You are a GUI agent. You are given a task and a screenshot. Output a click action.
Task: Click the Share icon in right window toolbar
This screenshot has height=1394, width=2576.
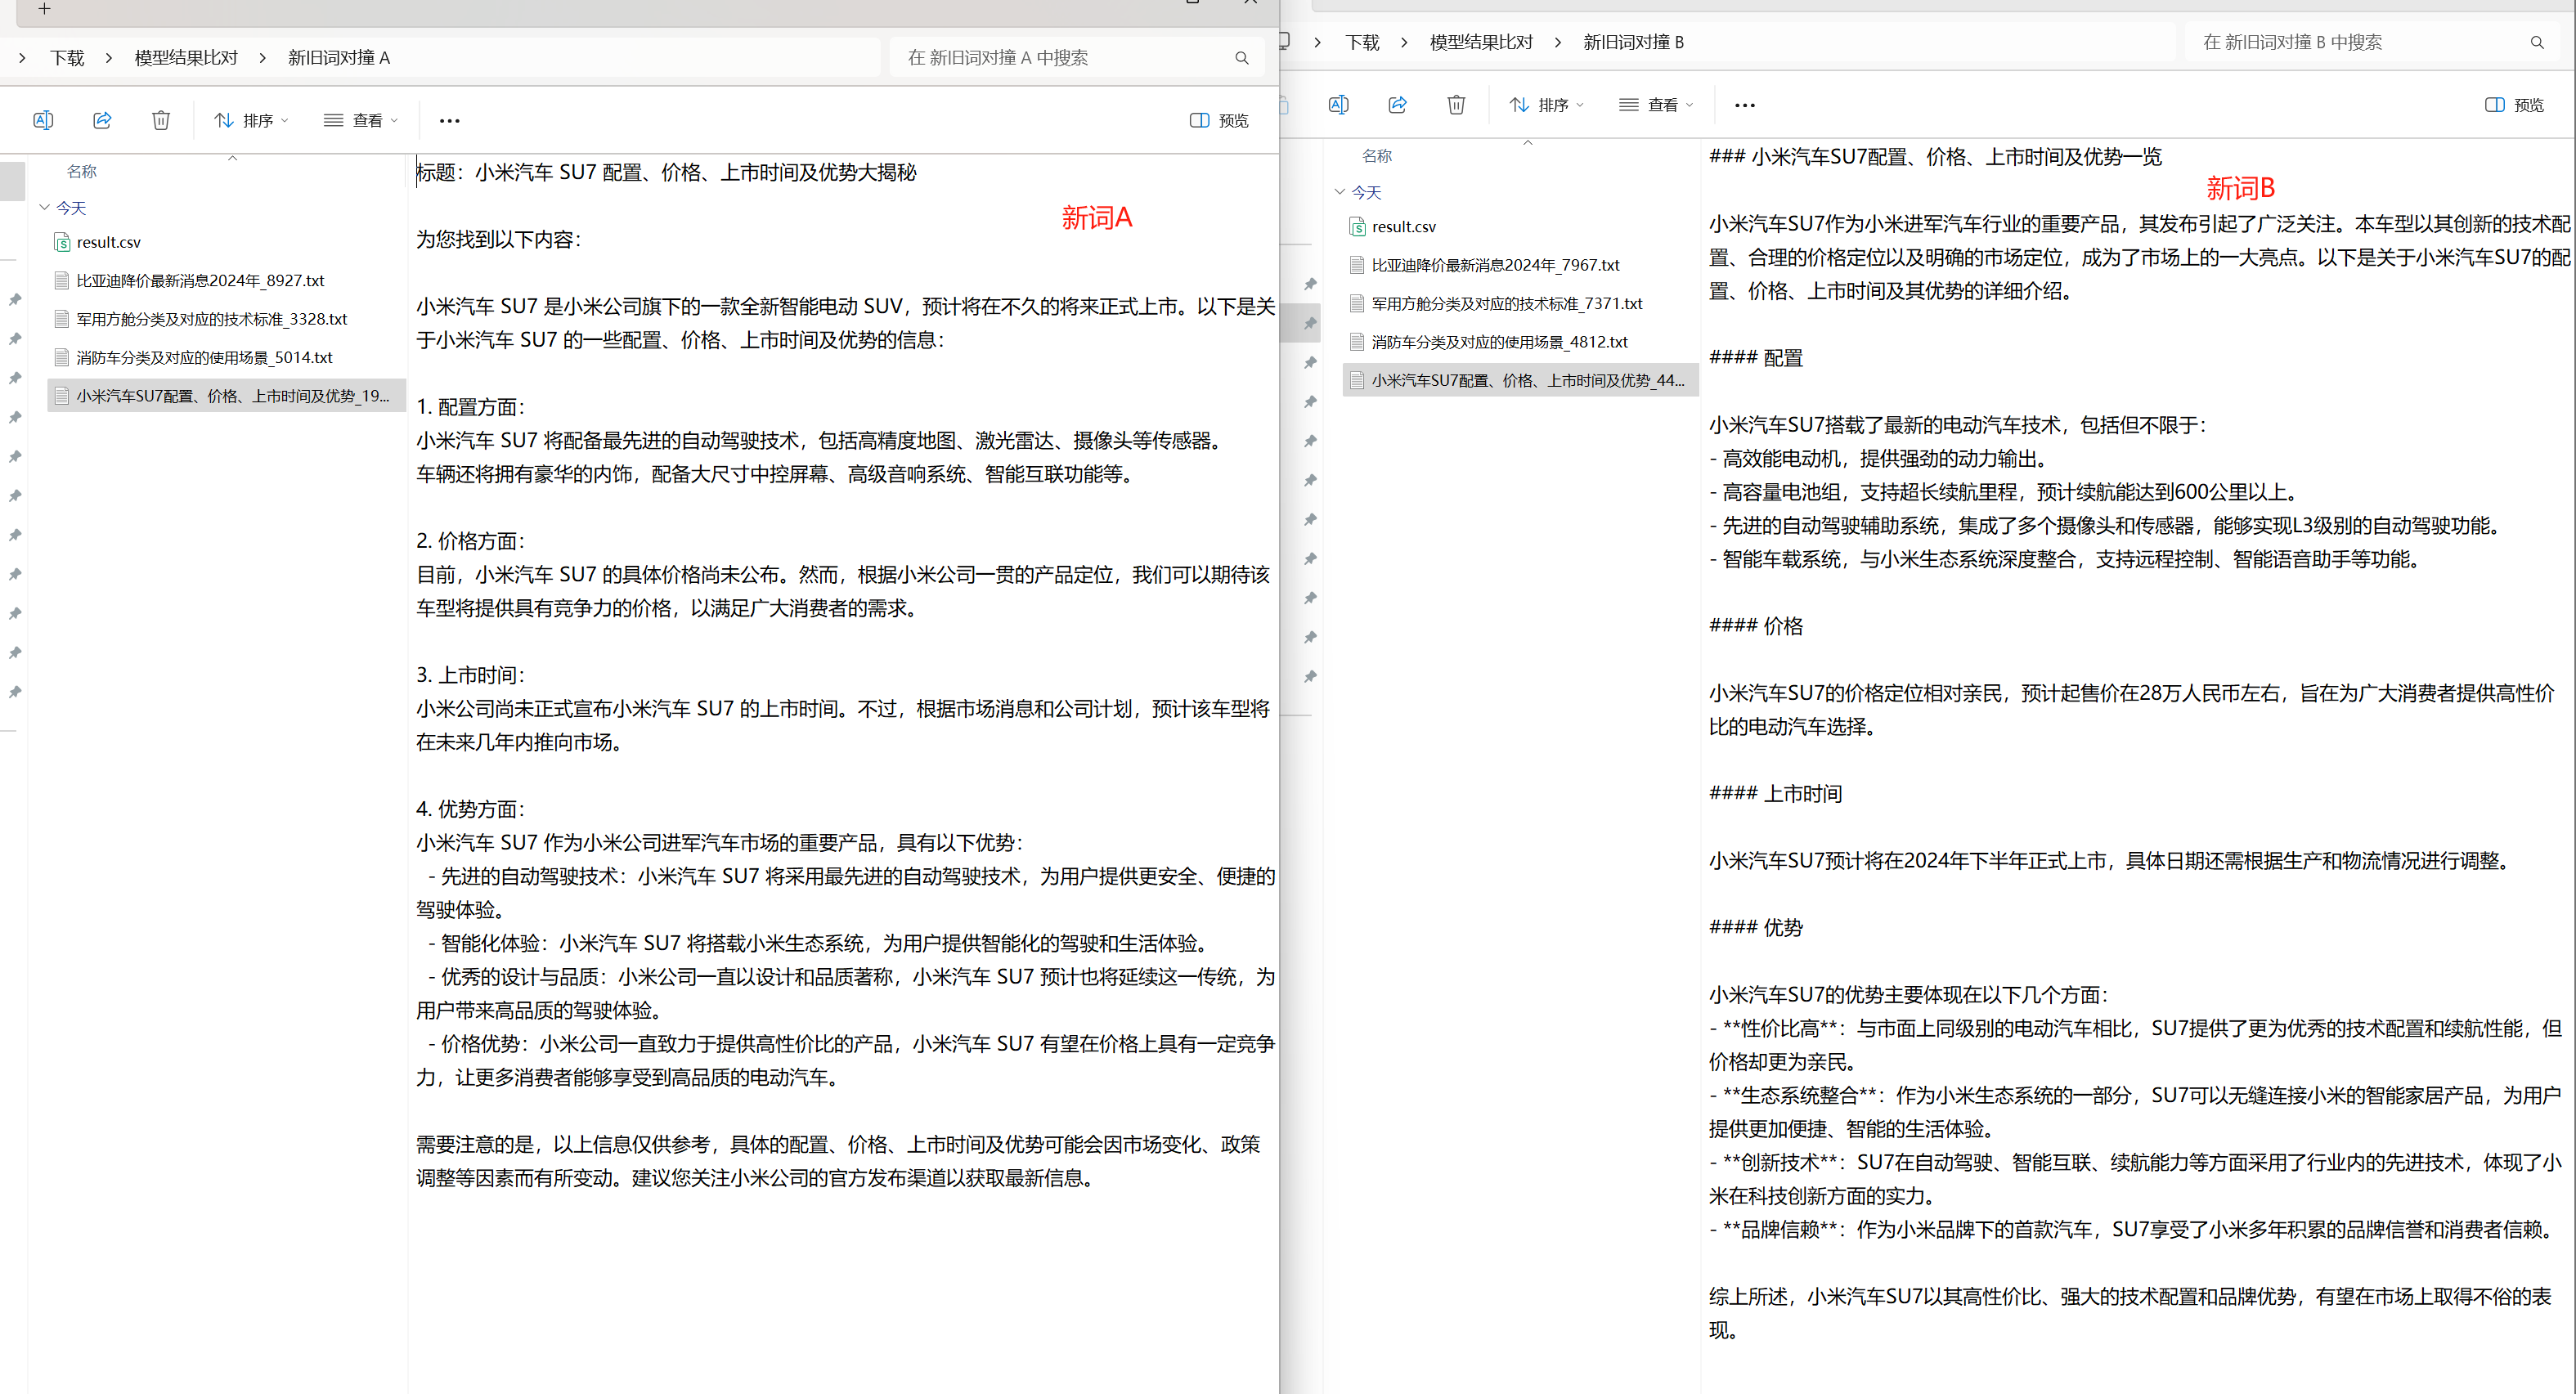(1397, 105)
